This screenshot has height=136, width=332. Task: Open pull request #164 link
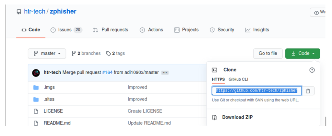point(107,72)
